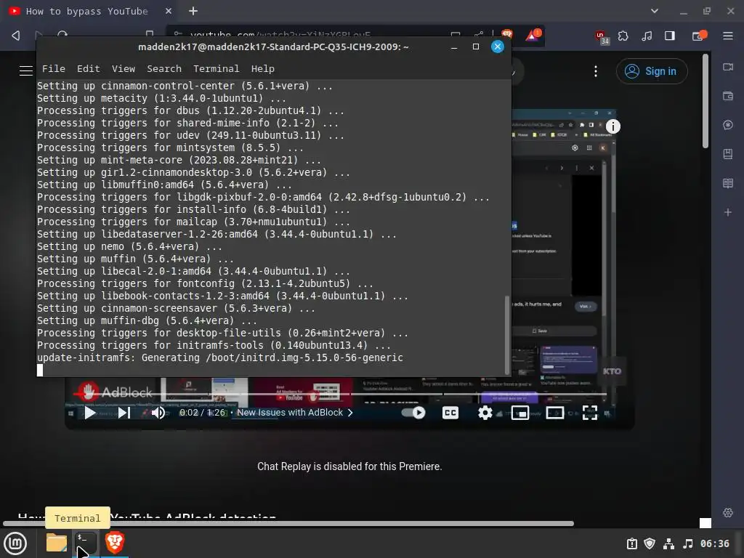Click the YouTube Sign in button
This screenshot has height=558, width=744.
click(x=652, y=71)
